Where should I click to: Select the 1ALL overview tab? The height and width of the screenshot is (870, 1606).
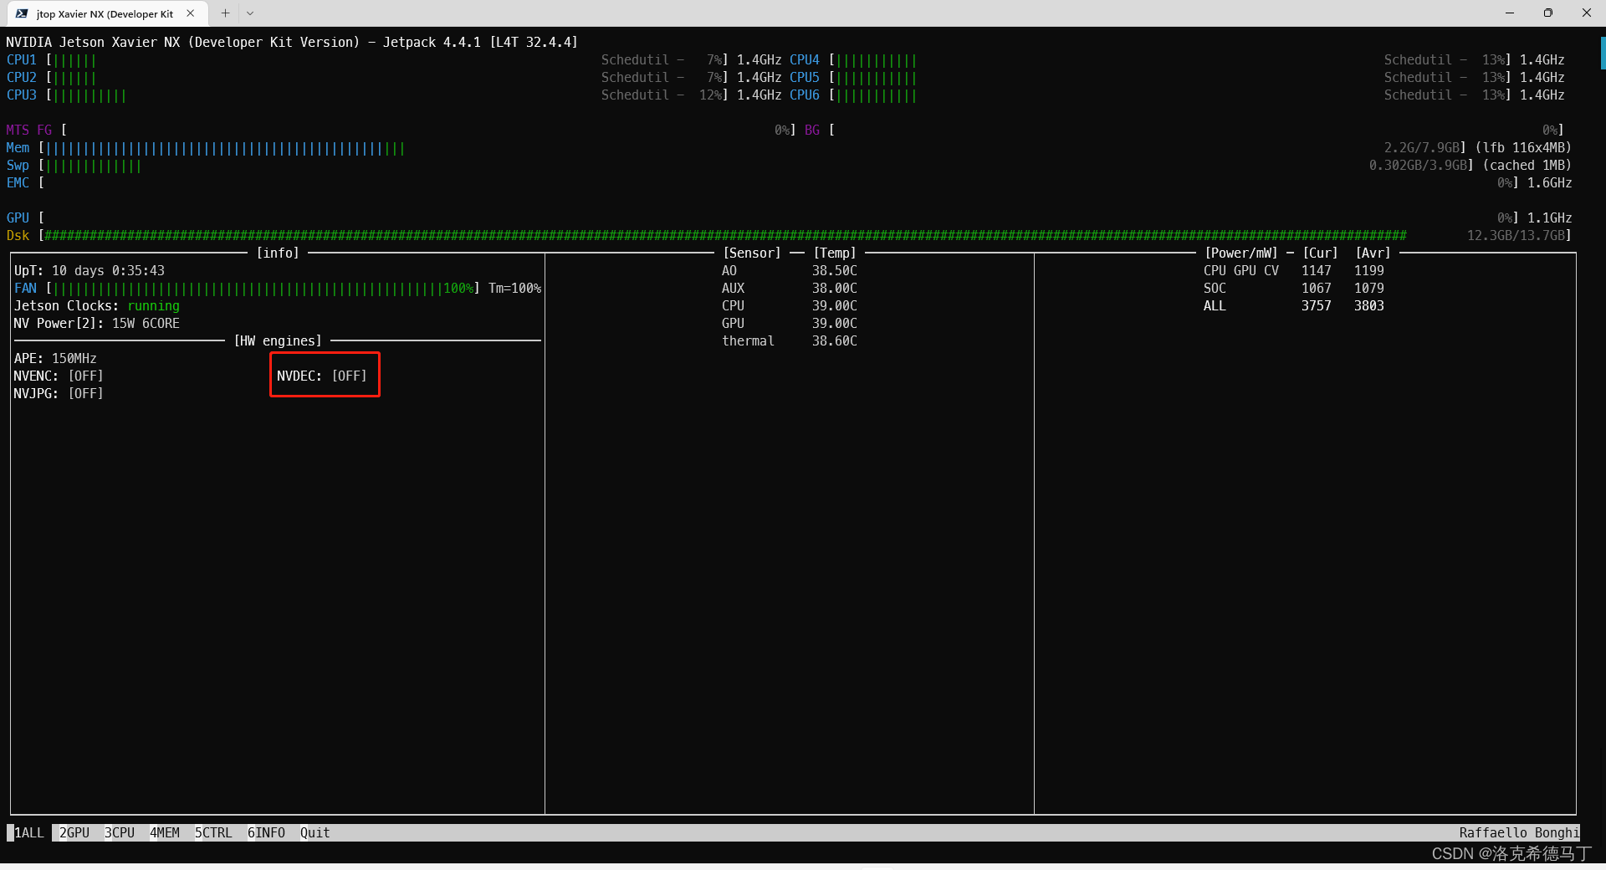point(29,833)
